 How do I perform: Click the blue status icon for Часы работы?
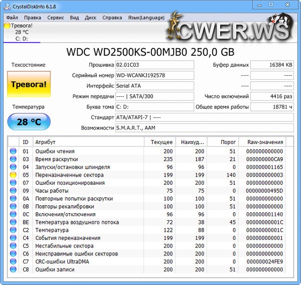click(x=14, y=191)
